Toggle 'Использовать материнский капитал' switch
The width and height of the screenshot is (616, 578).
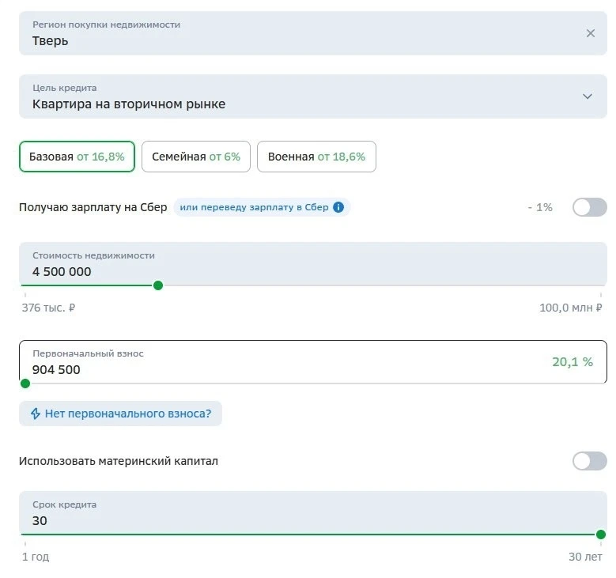pyautogui.click(x=589, y=461)
